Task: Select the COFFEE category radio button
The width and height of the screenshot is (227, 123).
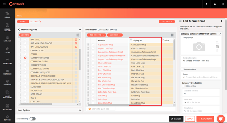Action: point(25,54)
